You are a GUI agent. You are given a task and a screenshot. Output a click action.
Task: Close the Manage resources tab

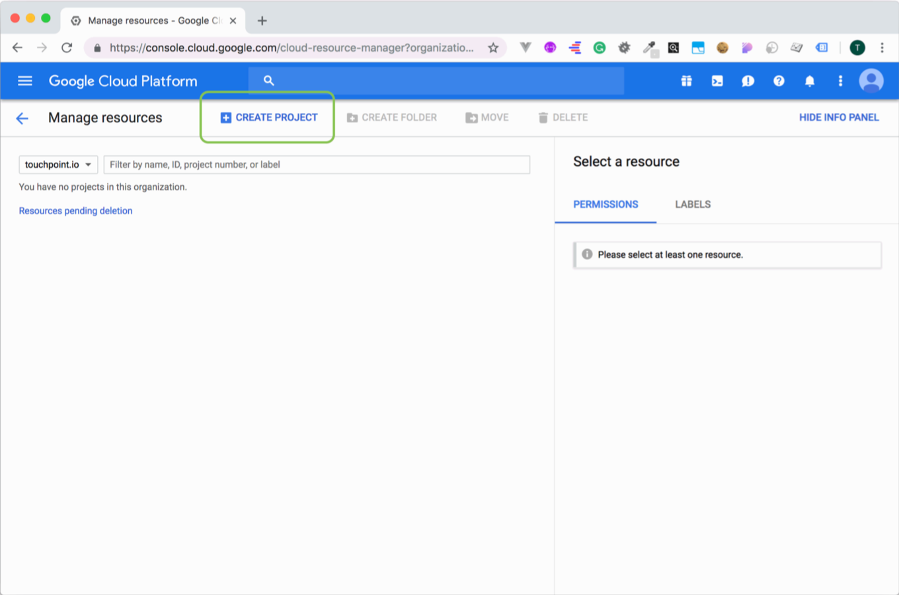pos(233,20)
